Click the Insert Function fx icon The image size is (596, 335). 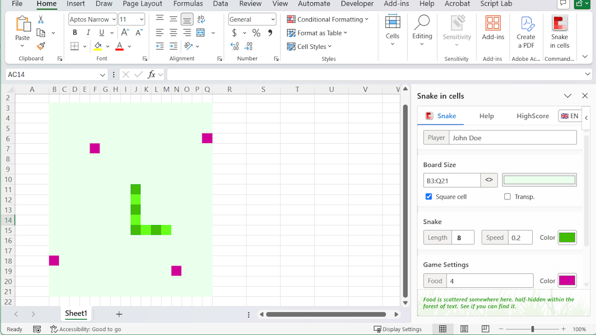pyautogui.click(x=151, y=75)
